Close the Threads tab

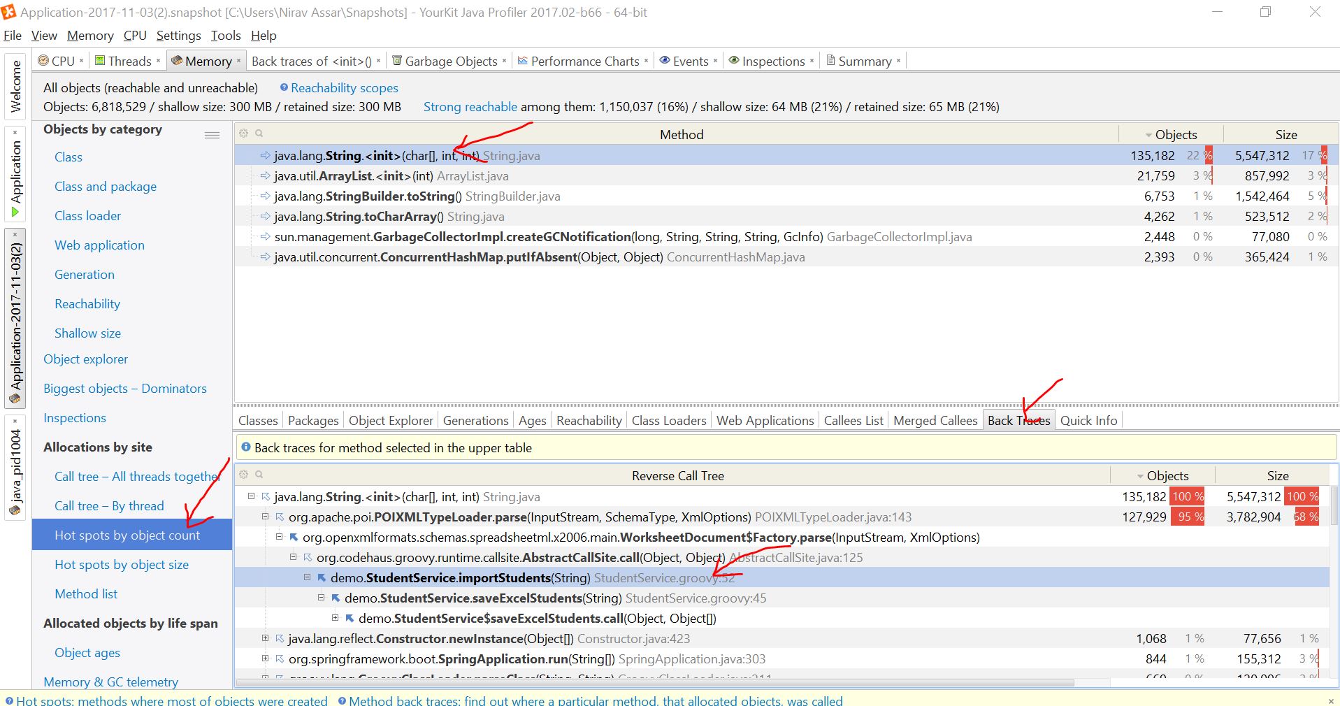coord(158,61)
